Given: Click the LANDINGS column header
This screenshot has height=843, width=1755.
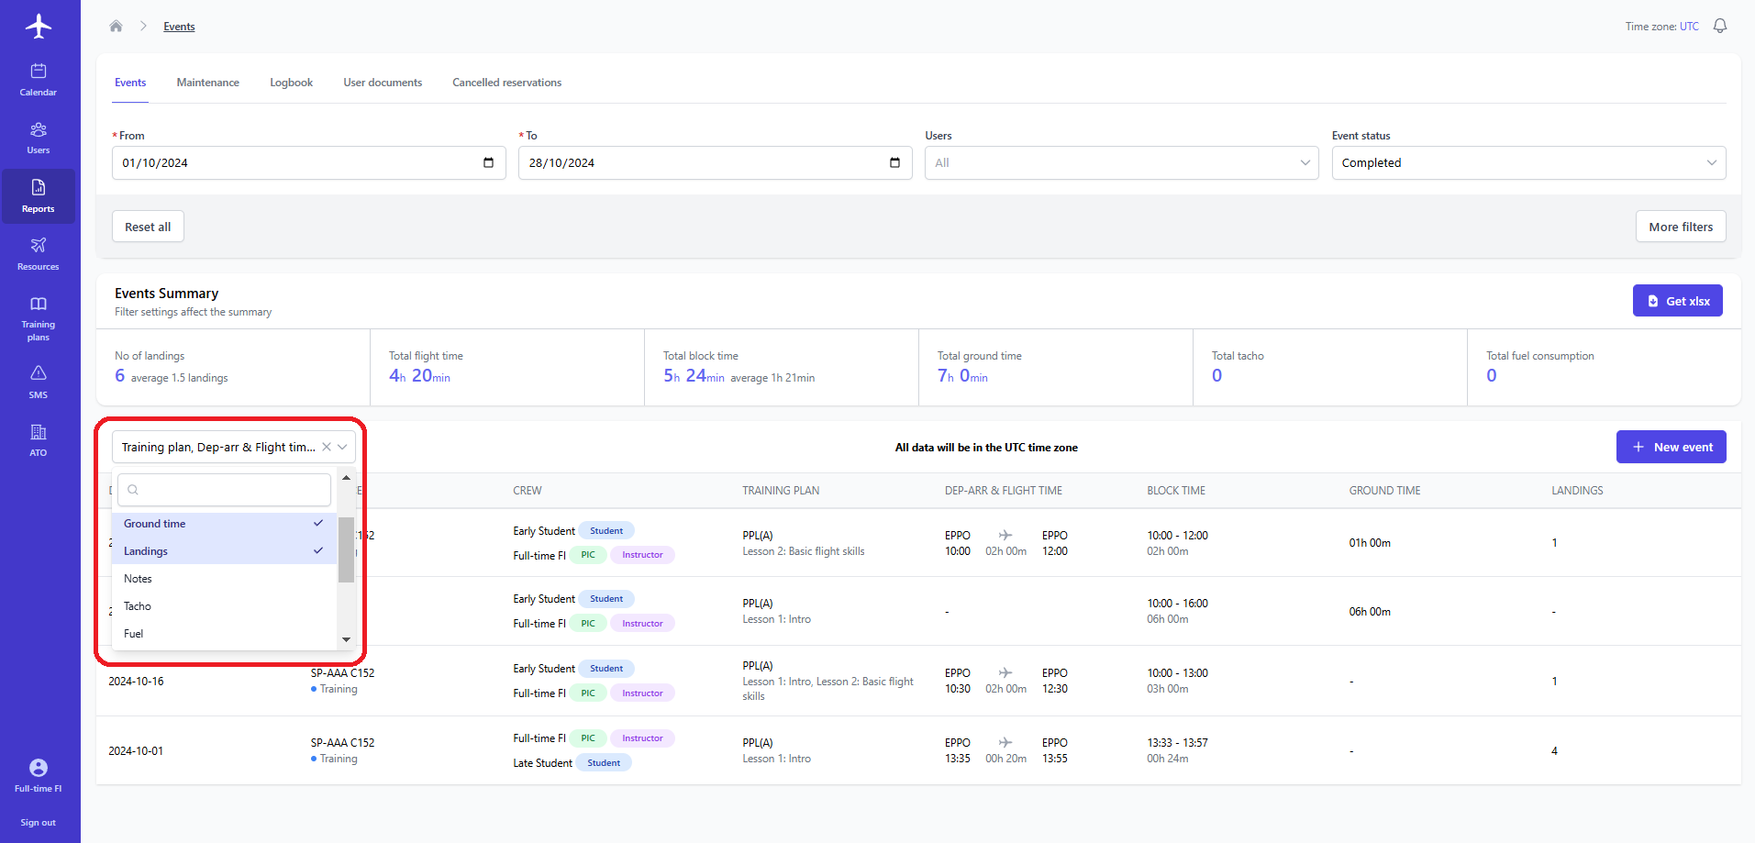Looking at the screenshot, I should tap(1577, 491).
